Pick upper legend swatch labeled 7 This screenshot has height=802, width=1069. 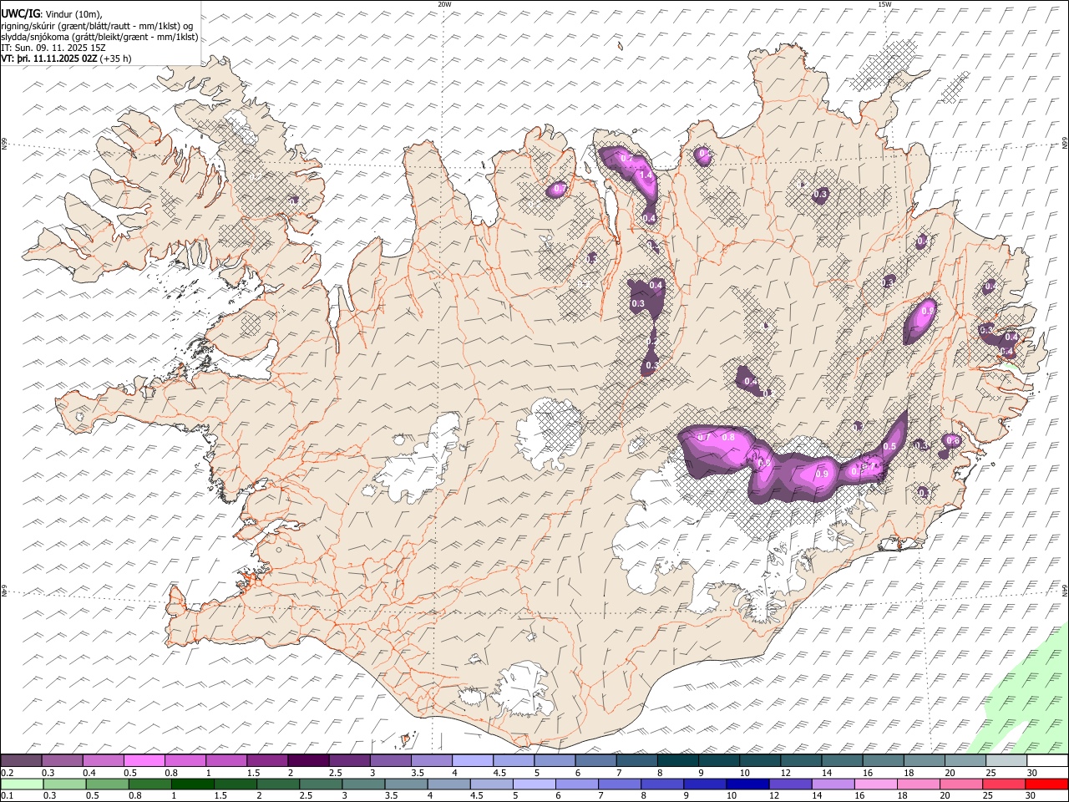636,760
